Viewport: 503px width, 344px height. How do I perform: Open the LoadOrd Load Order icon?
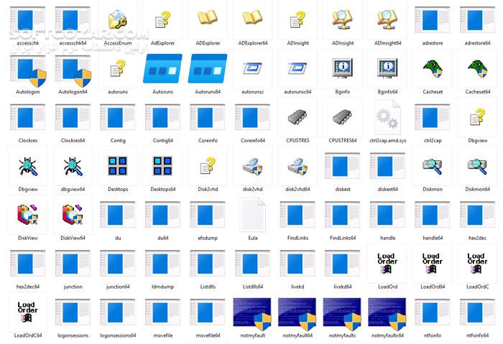[x=387, y=264]
